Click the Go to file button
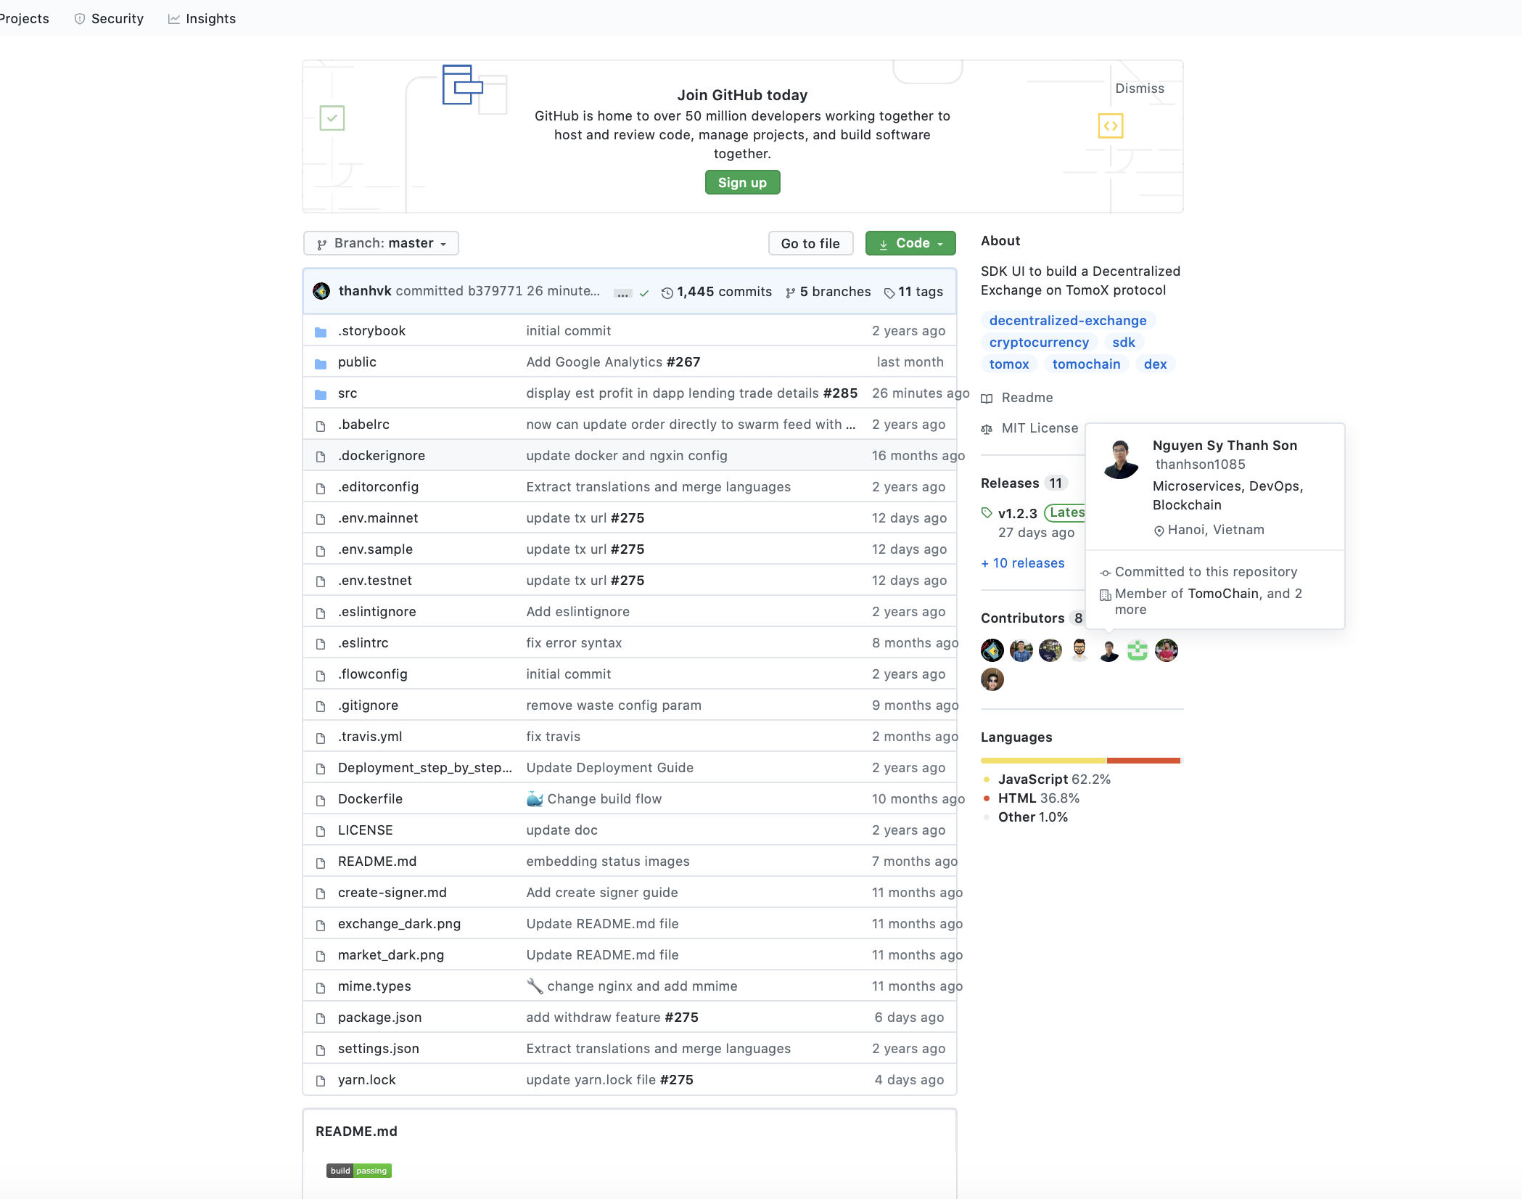 pyautogui.click(x=810, y=244)
